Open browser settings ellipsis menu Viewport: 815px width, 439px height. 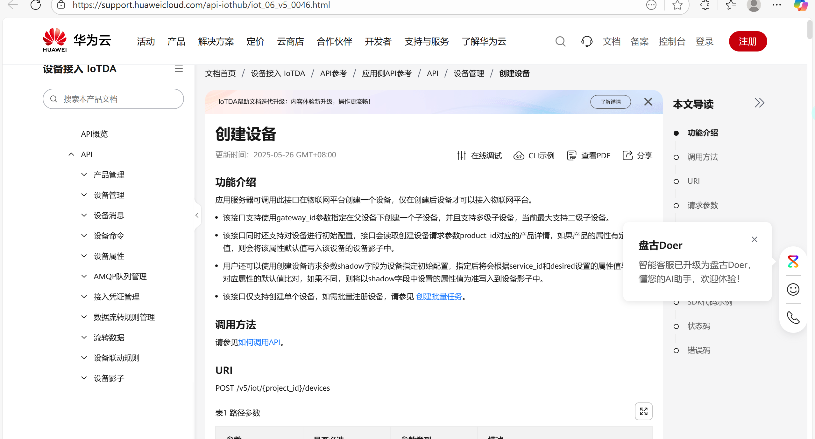point(776,5)
